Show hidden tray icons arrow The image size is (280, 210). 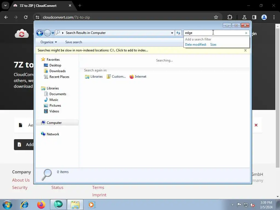pos(232,205)
